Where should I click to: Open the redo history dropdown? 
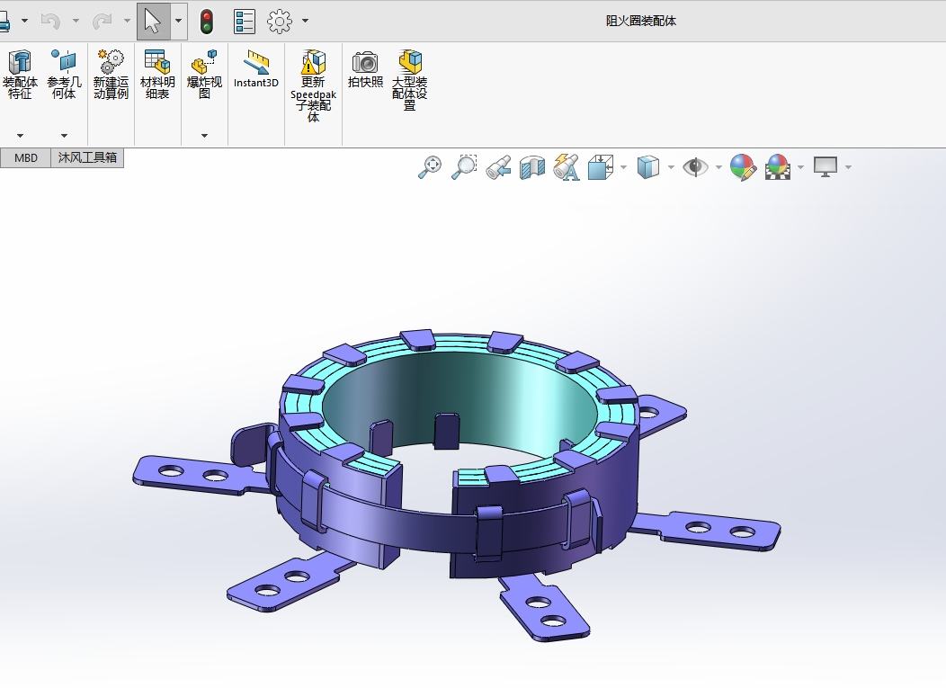tap(128, 21)
